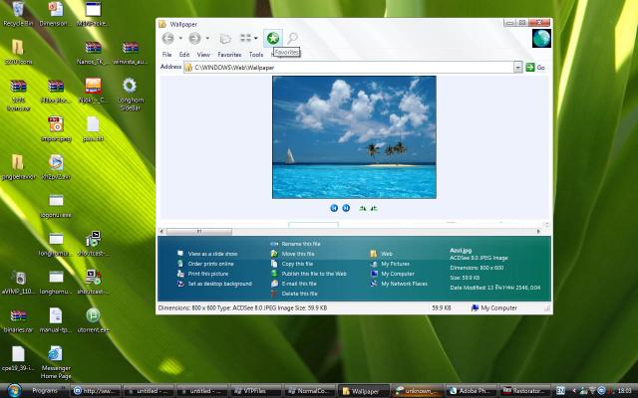The image size is (638, 398).
Task: Expand the Programs toolbar chevron on taskbar
Action: [63, 389]
